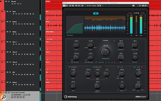Image resolution: width=161 pixels, height=101 pixels.
Task: Toggle the cyan compress/expand mode button
Action: point(96,14)
